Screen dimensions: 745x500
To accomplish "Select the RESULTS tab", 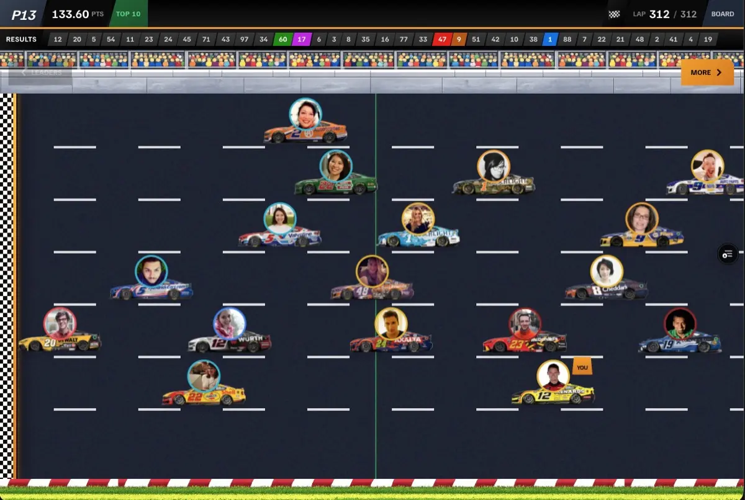I will click(x=21, y=38).
